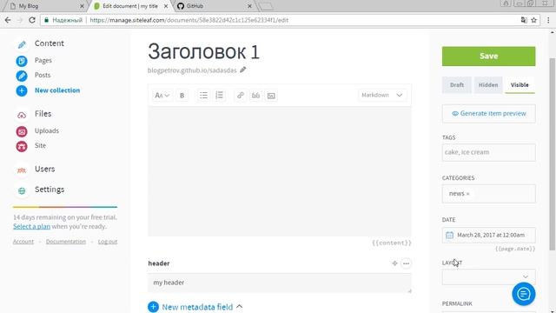Reload the page in browser
556x313 pixels.
pos(32,20)
